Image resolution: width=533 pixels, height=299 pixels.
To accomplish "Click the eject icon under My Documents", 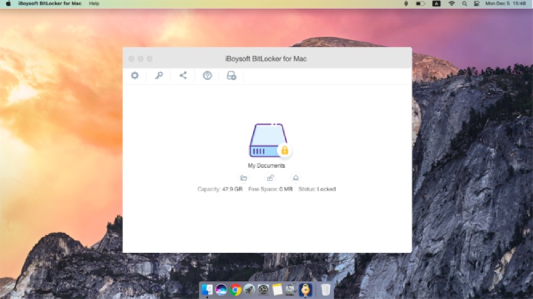I will pyautogui.click(x=296, y=178).
